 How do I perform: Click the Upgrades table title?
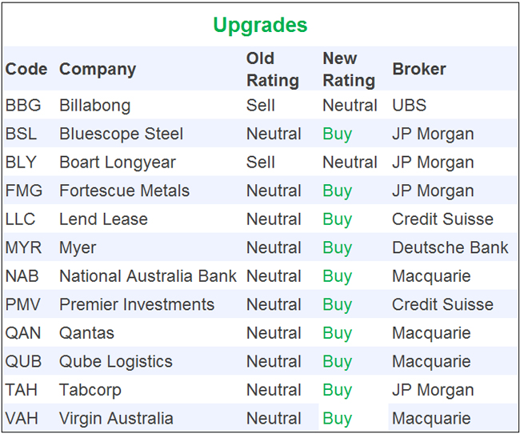260,25
